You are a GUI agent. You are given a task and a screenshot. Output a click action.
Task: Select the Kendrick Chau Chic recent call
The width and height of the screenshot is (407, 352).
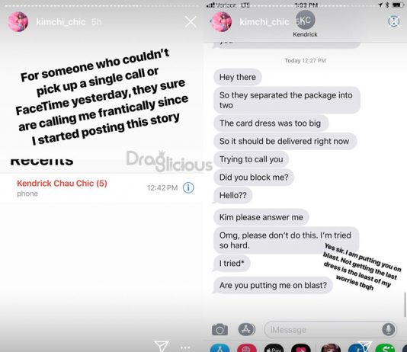tap(102, 187)
